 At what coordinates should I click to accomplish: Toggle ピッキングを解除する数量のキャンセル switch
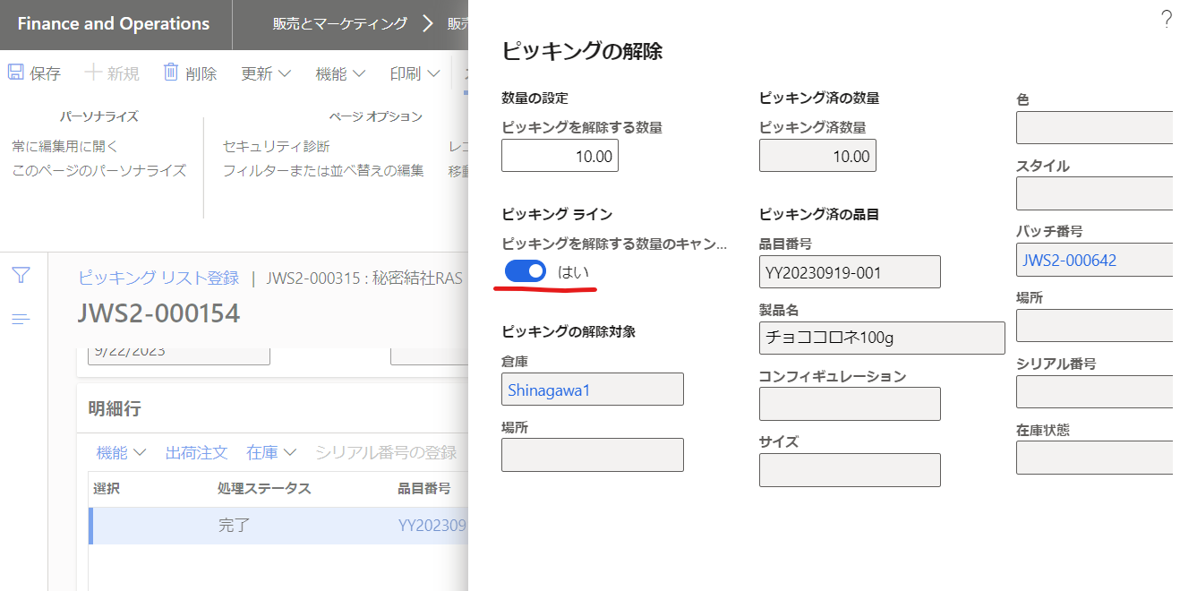coord(526,270)
